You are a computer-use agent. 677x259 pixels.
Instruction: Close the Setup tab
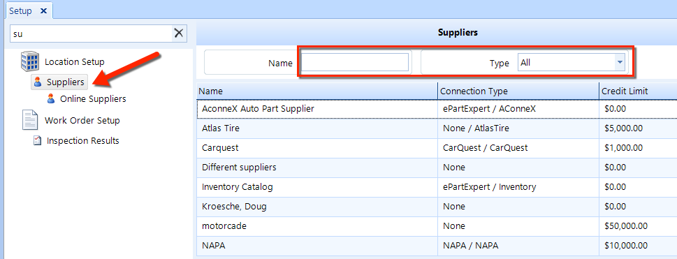43,10
